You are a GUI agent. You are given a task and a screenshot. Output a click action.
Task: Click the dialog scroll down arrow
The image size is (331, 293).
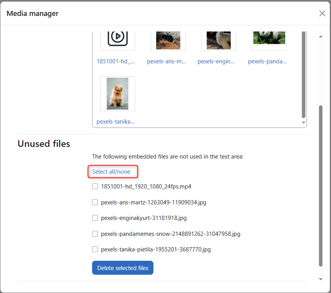[x=321, y=279]
